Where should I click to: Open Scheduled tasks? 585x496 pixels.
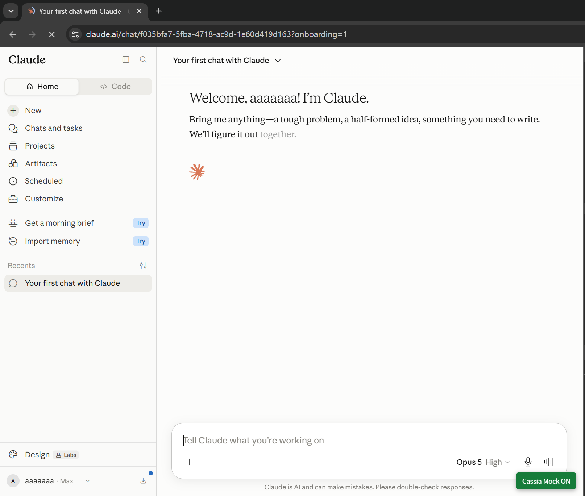78,181
